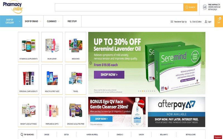Image resolution: width=223 pixels, height=139 pixels.
Task: Go to next banner slide arrow
Action: (x=203, y=63)
